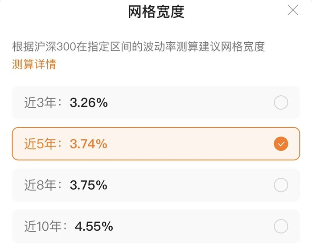Click the 3.26% grid width value
Screen dimensions: 312x249
click(x=89, y=103)
